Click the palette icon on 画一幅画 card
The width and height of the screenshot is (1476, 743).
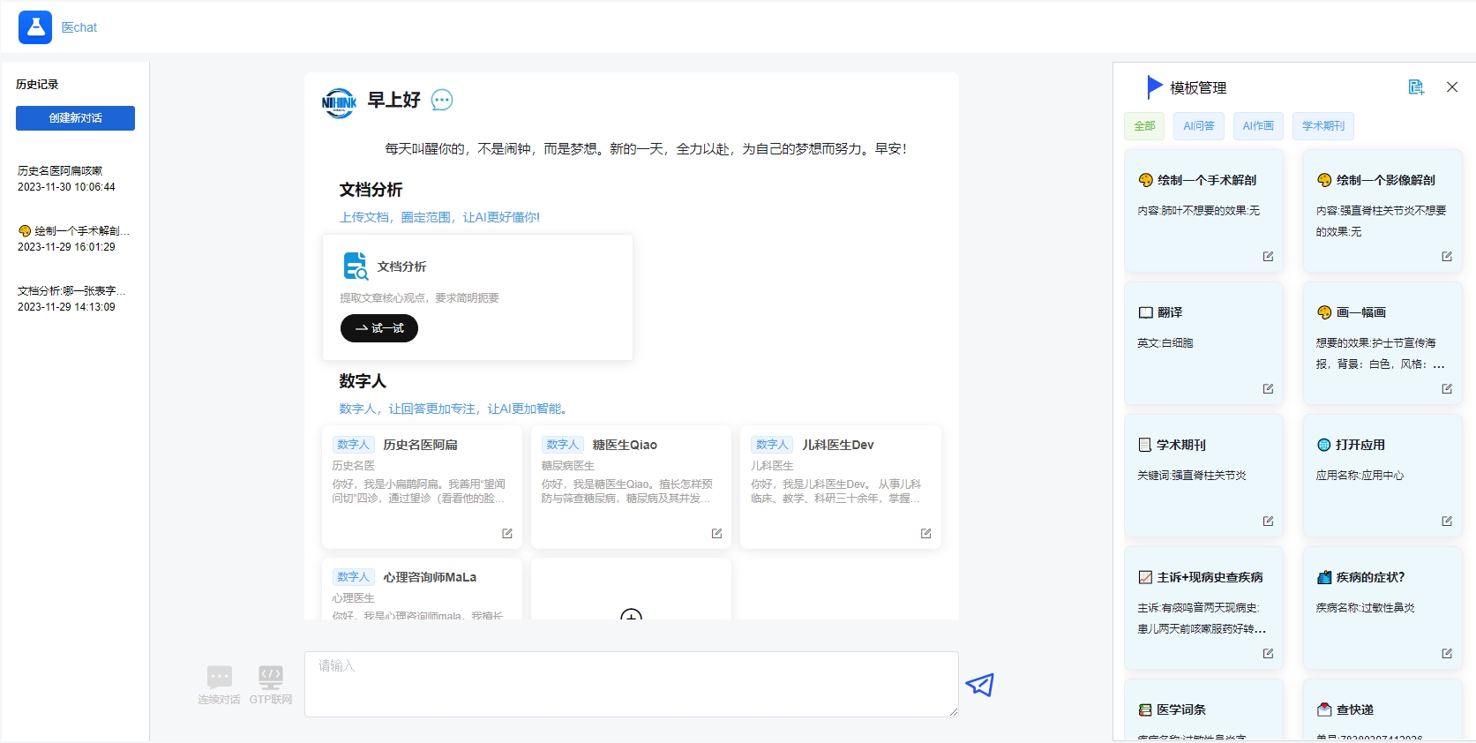click(1324, 312)
